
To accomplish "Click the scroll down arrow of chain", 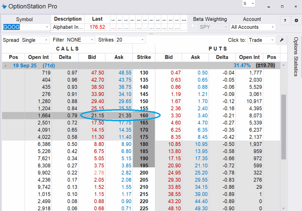I will [283, 209].
